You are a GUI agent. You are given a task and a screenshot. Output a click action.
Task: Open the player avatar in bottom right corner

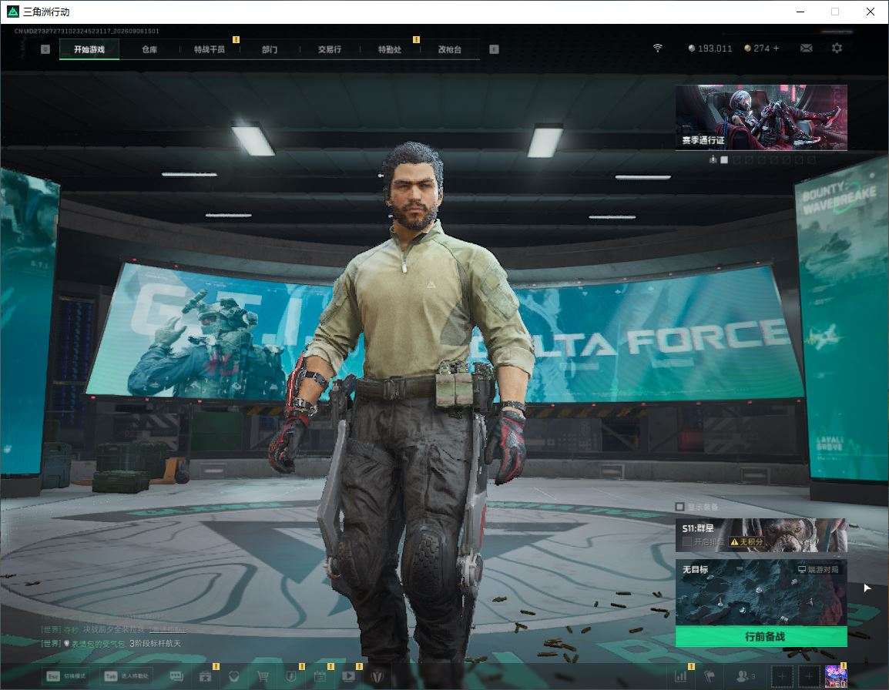(x=836, y=676)
